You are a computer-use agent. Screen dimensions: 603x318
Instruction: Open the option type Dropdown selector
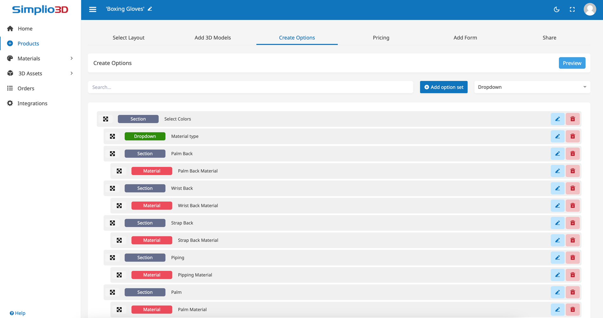[x=532, y=87]
